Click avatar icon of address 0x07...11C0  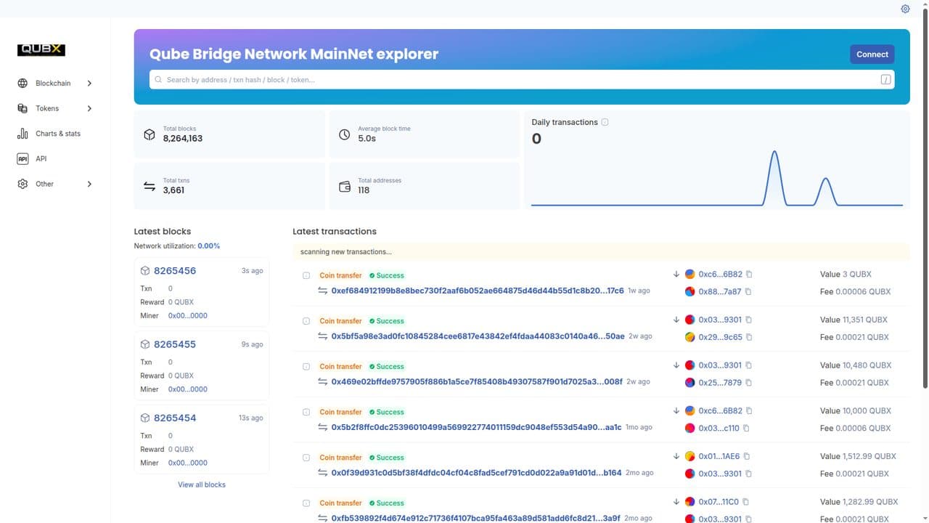(x=690, y=502)
